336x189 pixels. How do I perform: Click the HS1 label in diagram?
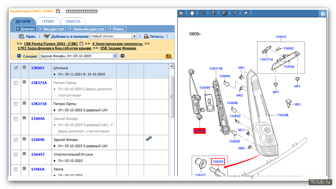click(298, 104)
